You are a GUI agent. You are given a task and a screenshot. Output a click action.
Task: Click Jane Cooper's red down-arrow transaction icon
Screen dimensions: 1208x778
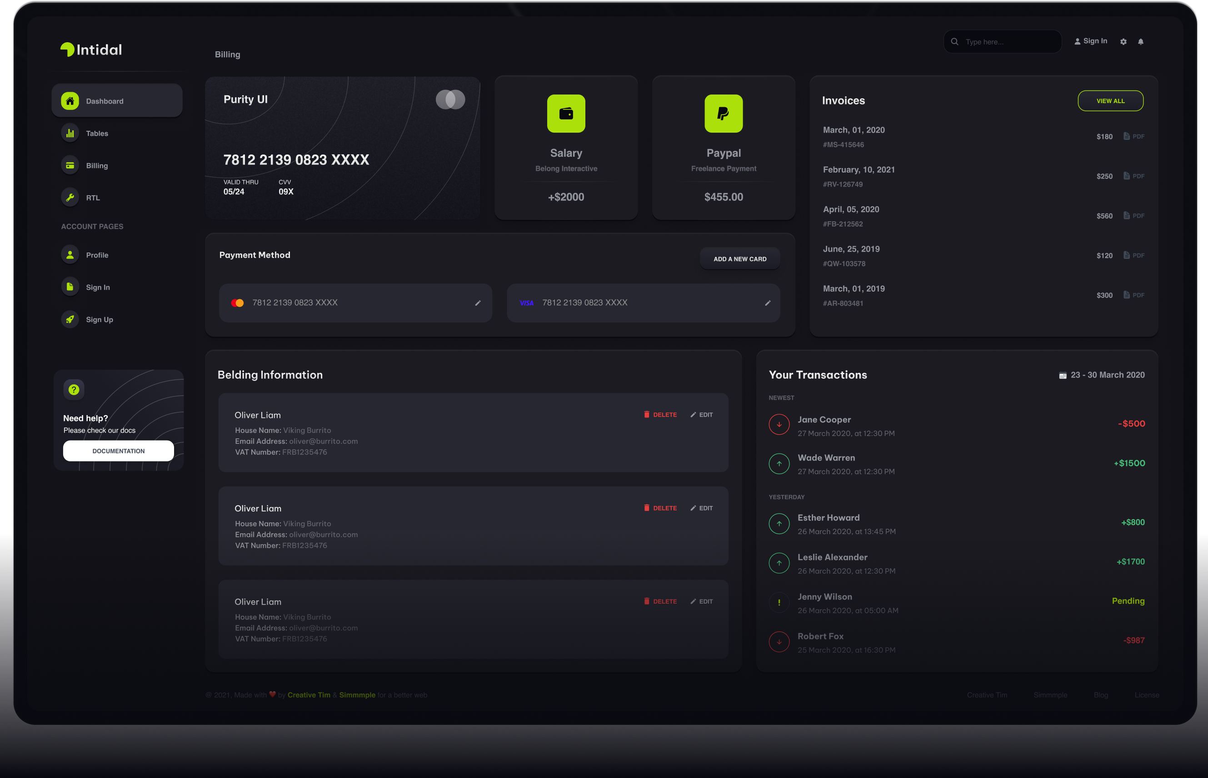coord(779,424)
